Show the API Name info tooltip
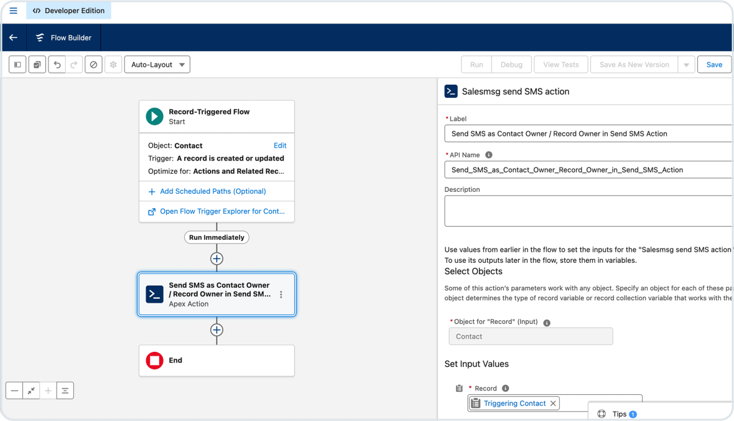Image resolution: width=734 pixels, height=421 pixels. coord(489,154)
